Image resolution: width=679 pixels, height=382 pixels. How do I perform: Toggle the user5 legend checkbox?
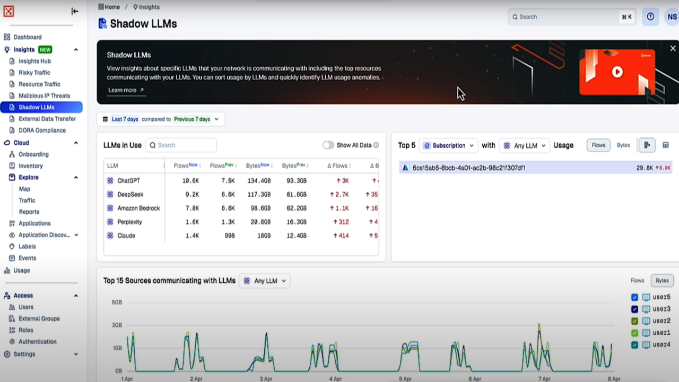pyautogui.click(x=634, y=298)
